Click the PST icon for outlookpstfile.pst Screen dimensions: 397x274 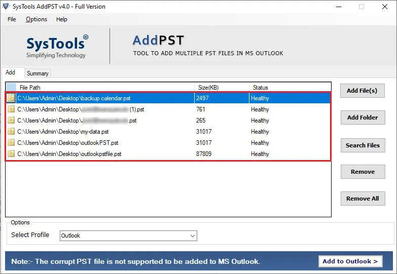11,153
